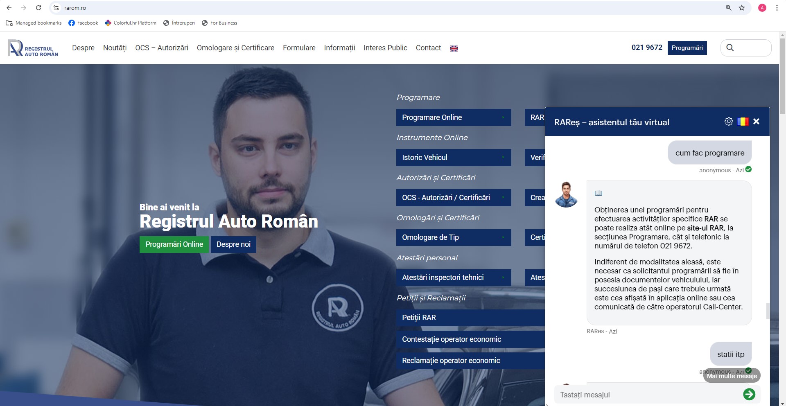The image size is (786, 406).
Task: Click the Registrul Auto Român logo
Action: pos(33,48)
